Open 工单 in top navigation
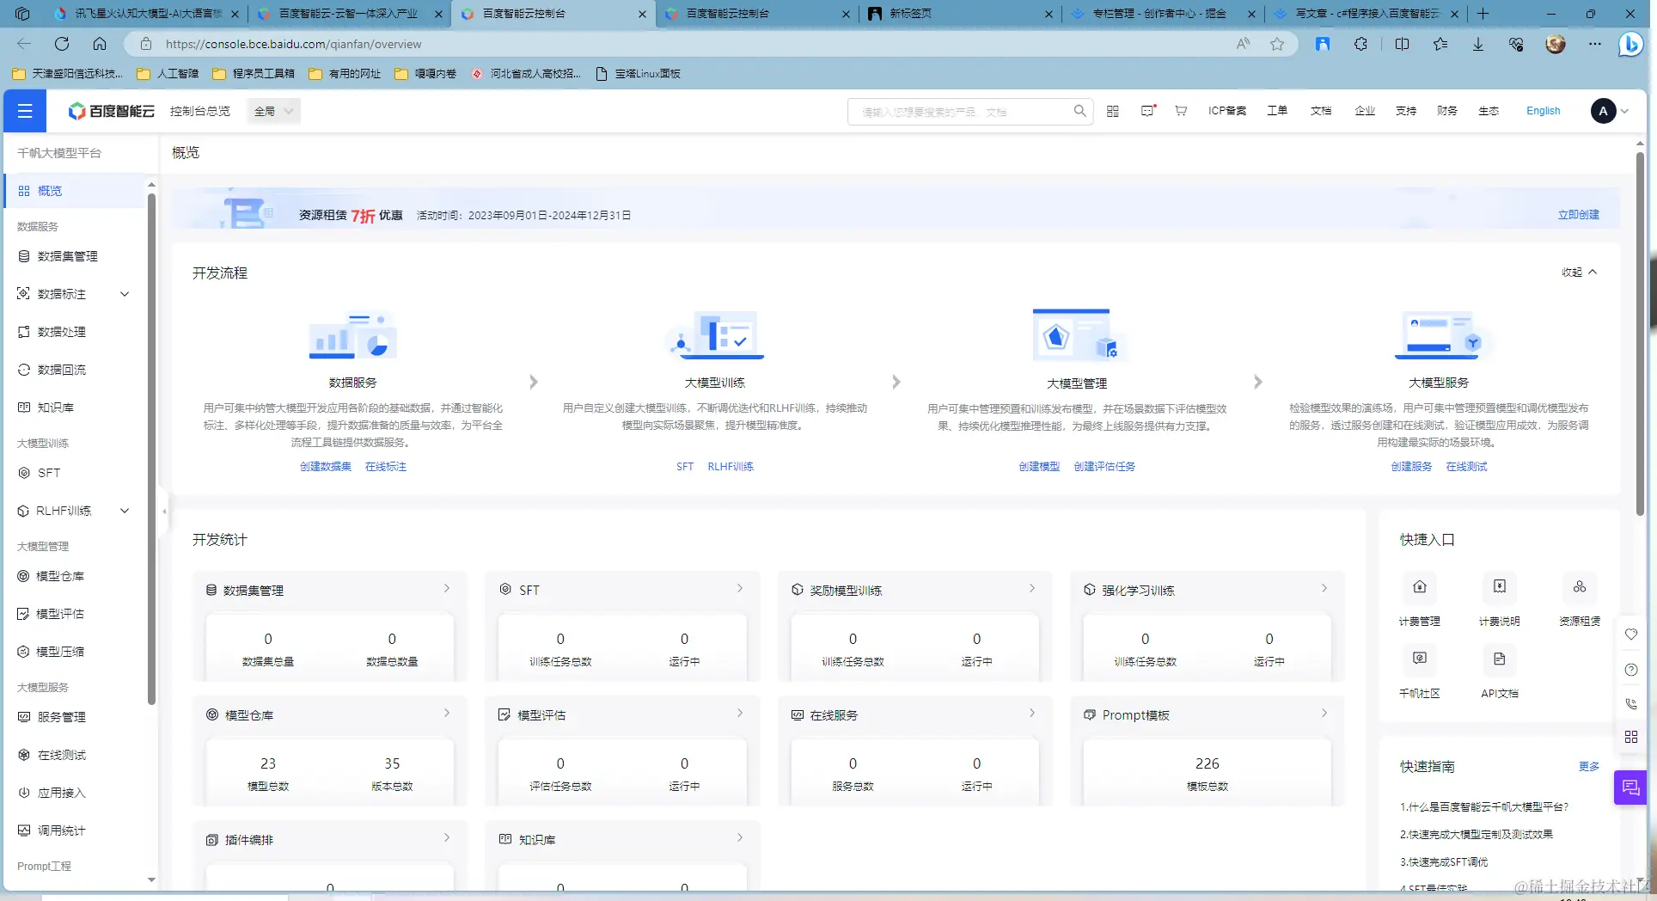Image resolution: width=1657 pixels, height=901 pixels. pos(1277,111)
